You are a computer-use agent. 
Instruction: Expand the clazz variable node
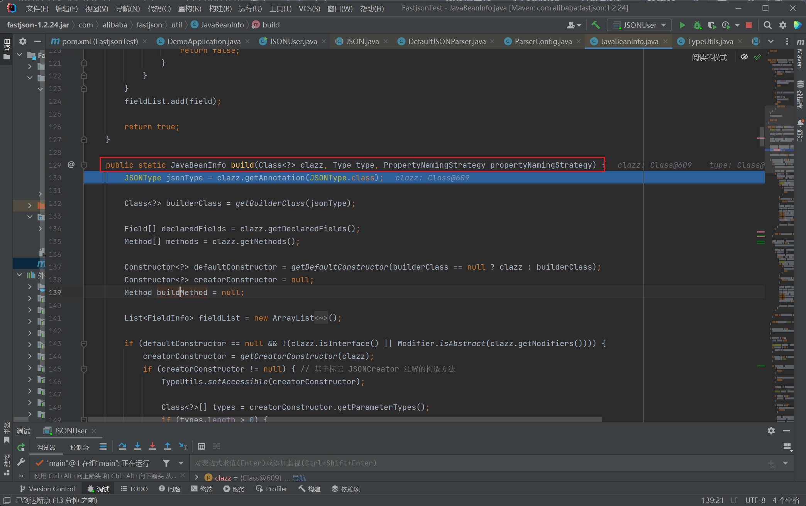[x=196, y=478]
